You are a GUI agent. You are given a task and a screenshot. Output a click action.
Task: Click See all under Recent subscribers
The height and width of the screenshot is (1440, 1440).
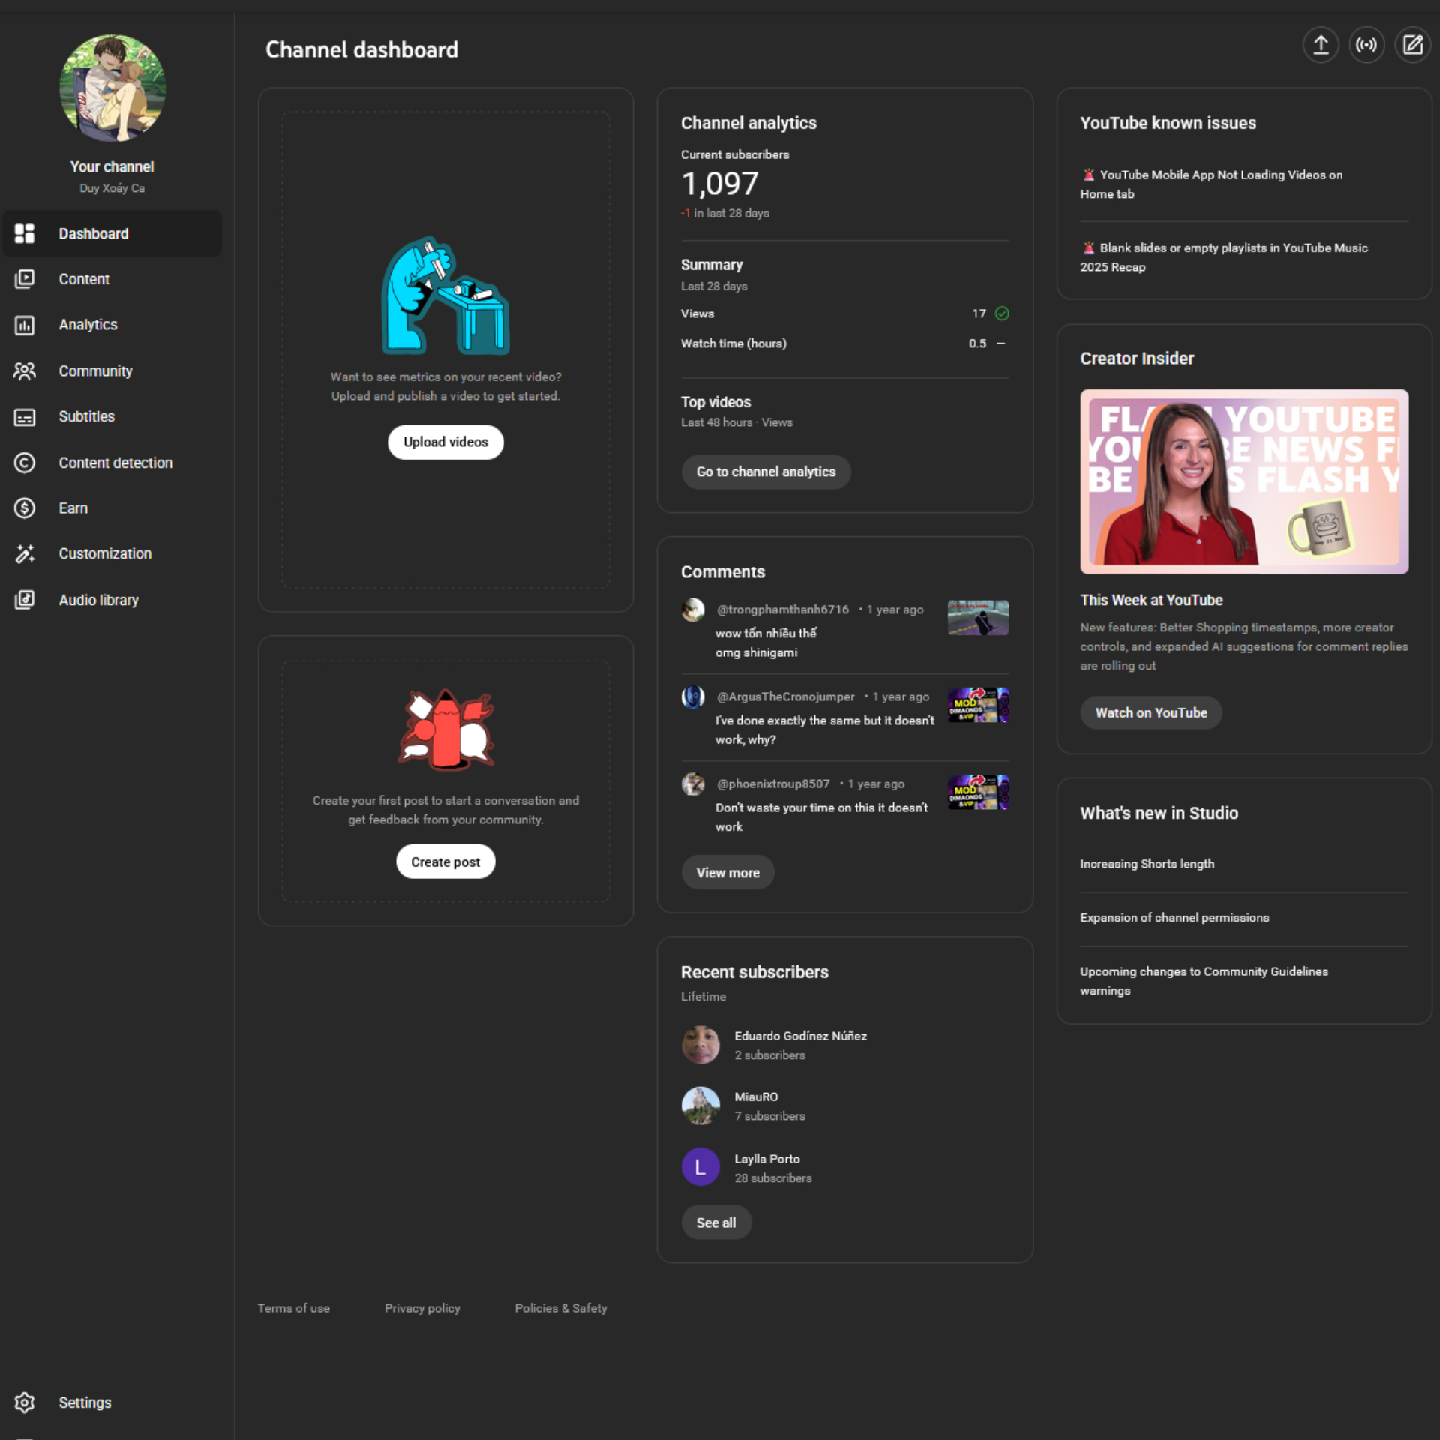click(715, 1222)
